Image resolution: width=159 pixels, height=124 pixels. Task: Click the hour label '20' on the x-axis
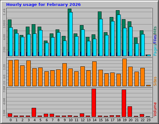(x=130, y=120)
